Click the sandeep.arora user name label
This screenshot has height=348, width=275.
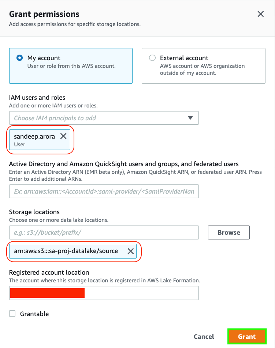pos(34,136)
